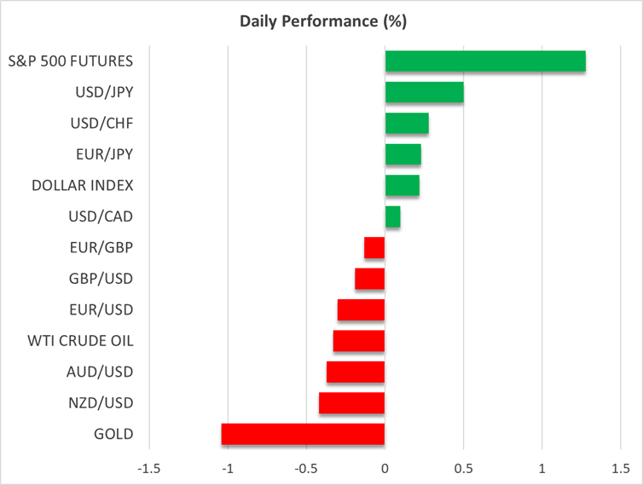Click the USD/CHF category label
This screenshot has height=485, width=643.
(x=101, y=124)
